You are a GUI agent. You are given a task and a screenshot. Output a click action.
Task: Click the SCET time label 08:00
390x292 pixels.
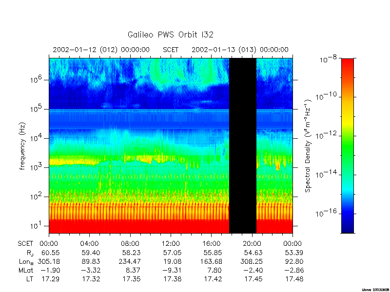pos(130,244)
